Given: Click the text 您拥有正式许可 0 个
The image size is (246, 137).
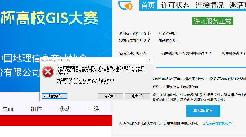Looking at the screenshot, I should click(x=135, y=34).
